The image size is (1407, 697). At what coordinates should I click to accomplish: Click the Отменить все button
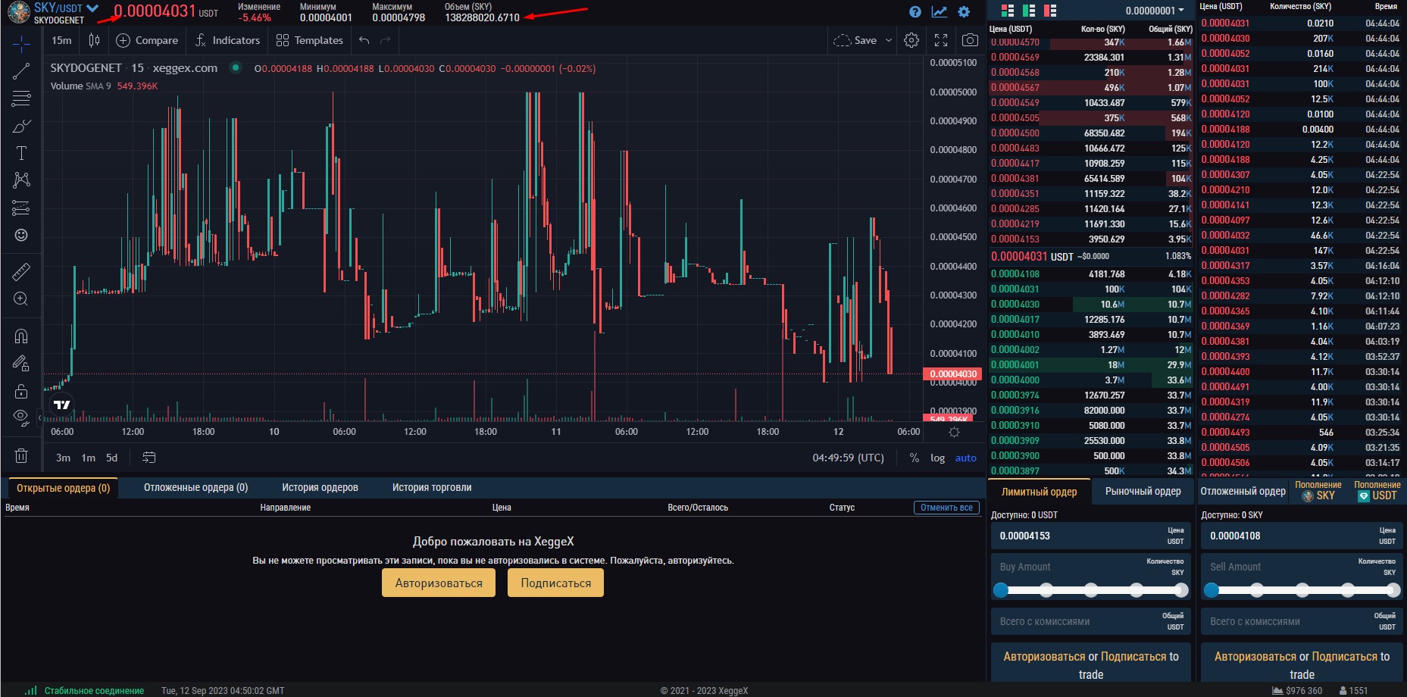pos(947,508)
